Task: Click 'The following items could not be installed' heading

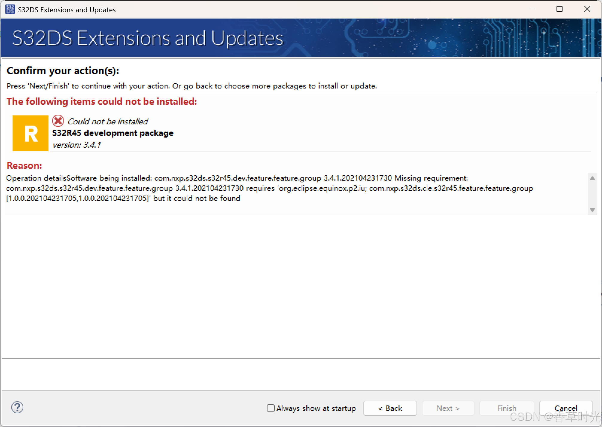Action: pos(102,101)
